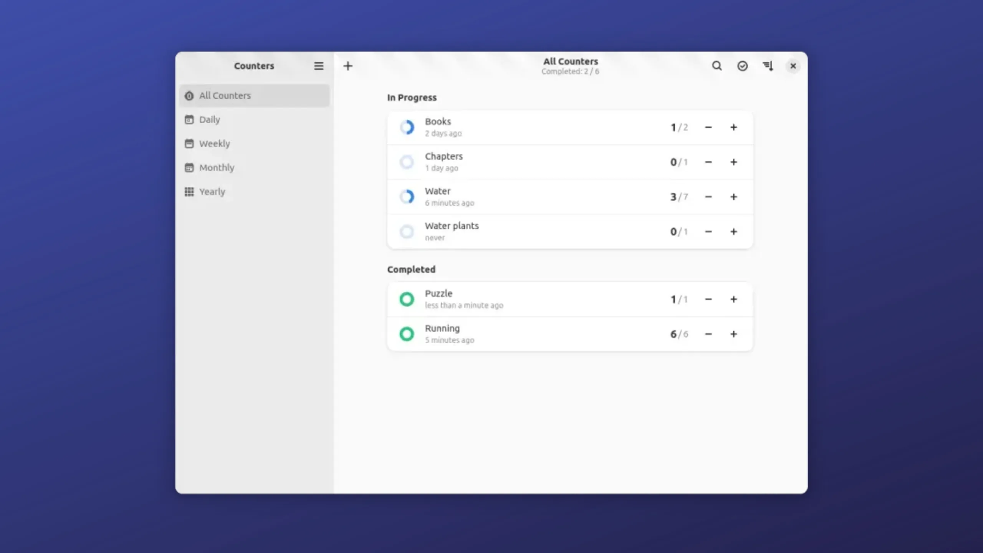Click the Puzzle completed green ring

407,299
